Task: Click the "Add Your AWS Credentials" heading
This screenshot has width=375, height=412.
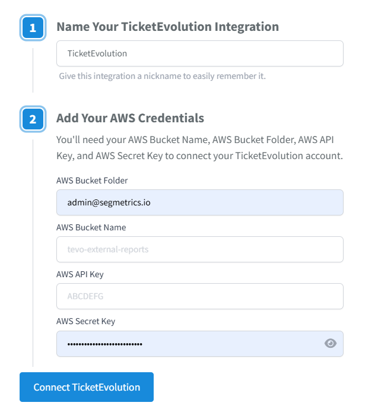Action: point(130,118)
